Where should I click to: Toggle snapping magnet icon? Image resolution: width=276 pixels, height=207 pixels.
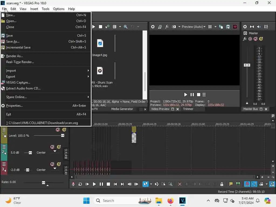[247, 184]
